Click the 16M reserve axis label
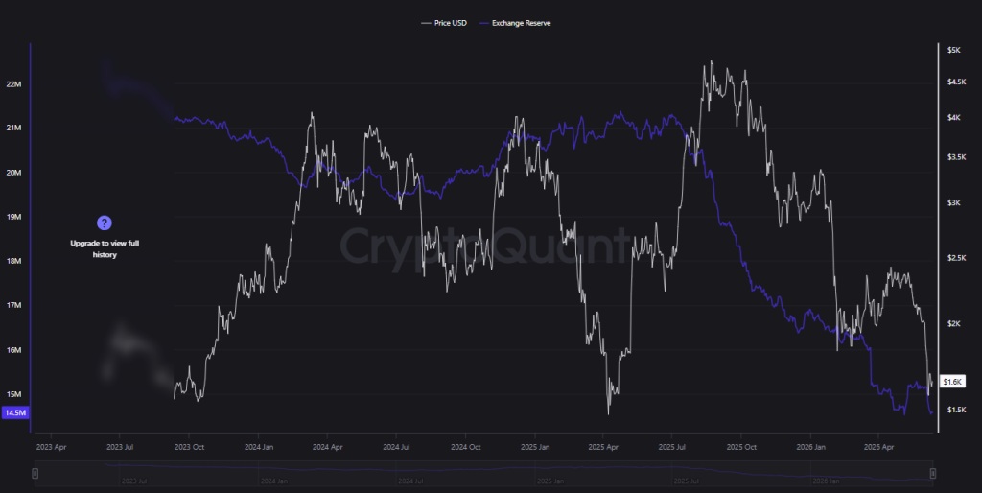This screenshot has width=982, height=493. (x=13, y=350)
